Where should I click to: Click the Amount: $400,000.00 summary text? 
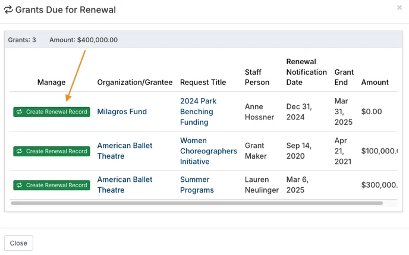point(83,40)
